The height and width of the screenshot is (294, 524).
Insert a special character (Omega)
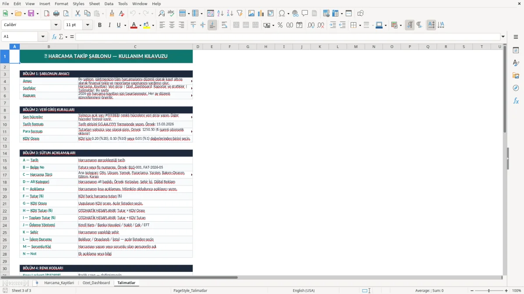pyautogui.click(x=282, y=14)
